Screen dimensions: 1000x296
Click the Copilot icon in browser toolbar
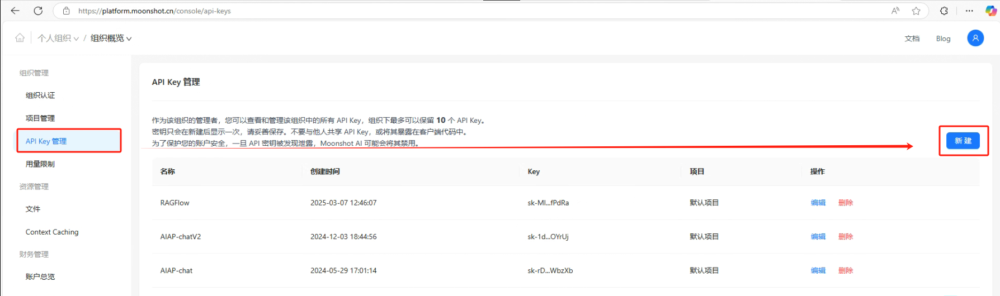coord(990,11)
